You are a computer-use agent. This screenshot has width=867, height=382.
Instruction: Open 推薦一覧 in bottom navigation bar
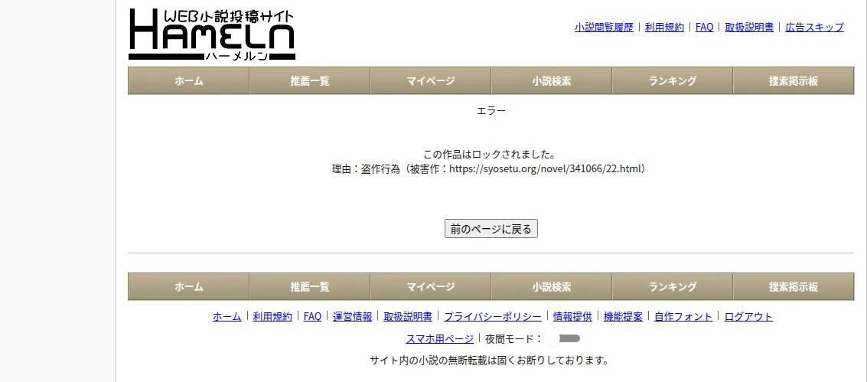310,287
